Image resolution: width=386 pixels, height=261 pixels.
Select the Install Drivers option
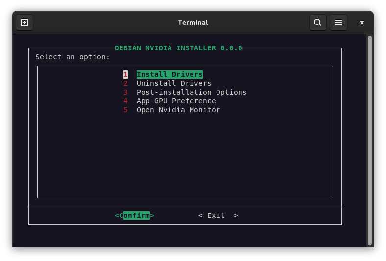pyautogui.click(x=169, y=74)
